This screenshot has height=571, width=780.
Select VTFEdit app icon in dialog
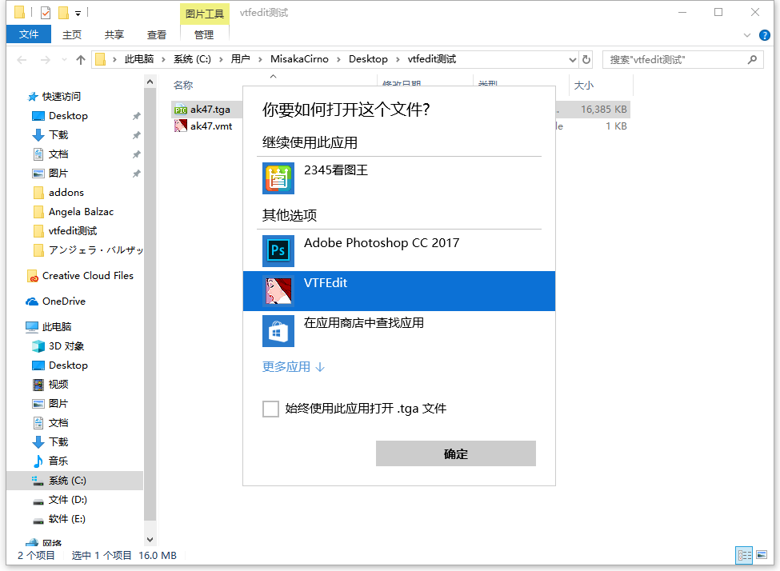click(278, 291)
